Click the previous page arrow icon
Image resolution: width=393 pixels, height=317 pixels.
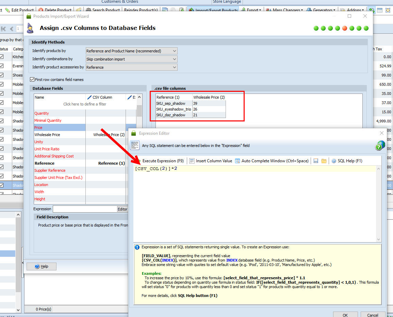(12, 29)
